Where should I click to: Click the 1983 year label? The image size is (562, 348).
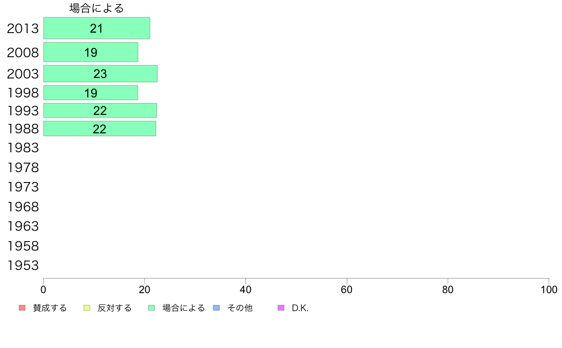click(23, 148)
